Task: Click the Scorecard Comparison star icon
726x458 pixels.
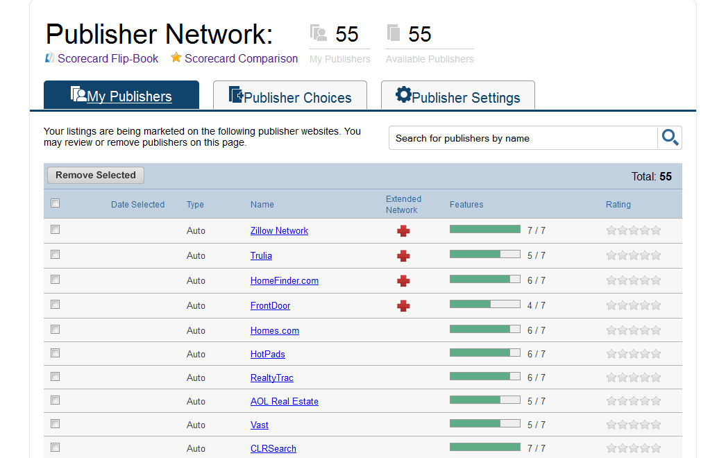Action: click(x=176, y=58)
